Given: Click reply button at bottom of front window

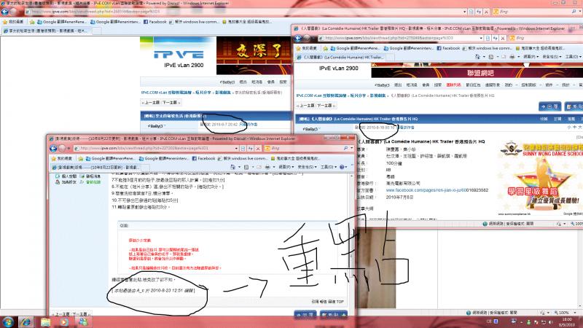Looking at the screenshot, I should (305, 315).
